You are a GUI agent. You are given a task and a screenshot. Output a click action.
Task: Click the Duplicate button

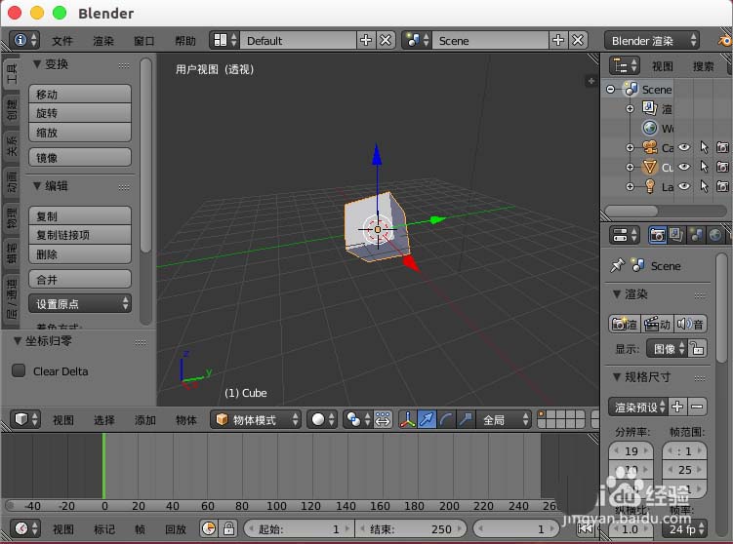(80, 215)
